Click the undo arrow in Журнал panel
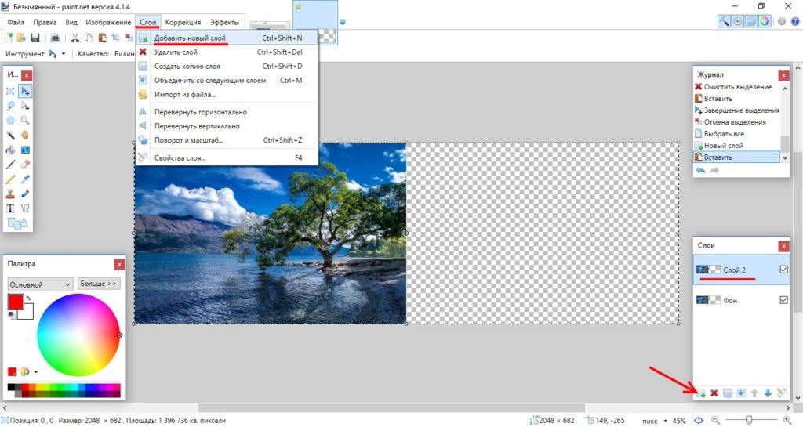 point(700,170)
